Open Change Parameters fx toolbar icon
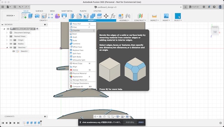Screen dimensions: 224x127 pyautogui.click(x=113, y=16)
